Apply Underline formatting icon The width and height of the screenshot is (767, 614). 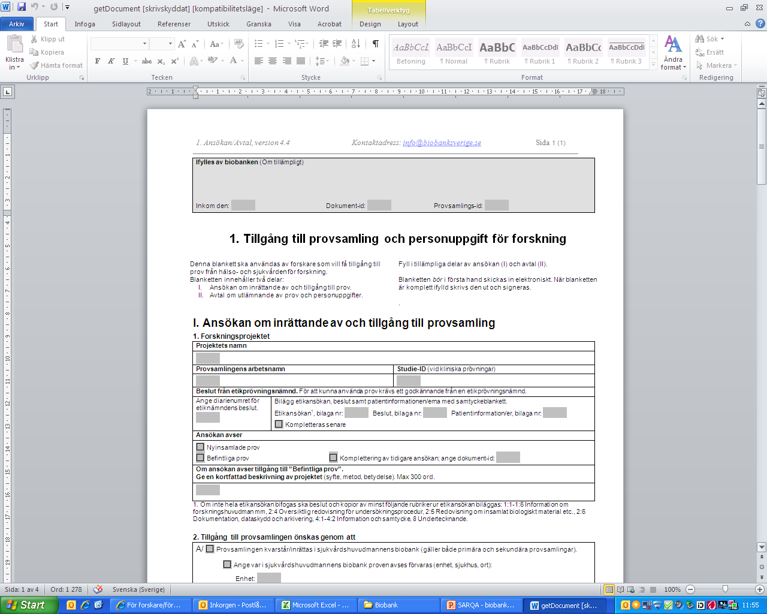(x=125, y=61)
